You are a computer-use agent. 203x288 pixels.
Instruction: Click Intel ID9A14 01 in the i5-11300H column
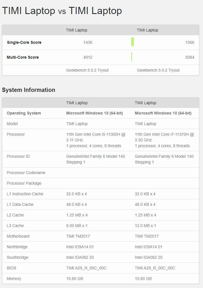[80, 247]
